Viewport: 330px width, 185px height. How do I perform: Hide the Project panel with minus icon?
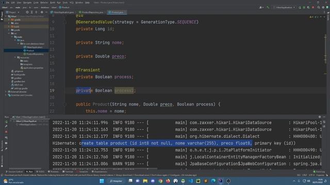pyautogui.click(x=46, y=12)
